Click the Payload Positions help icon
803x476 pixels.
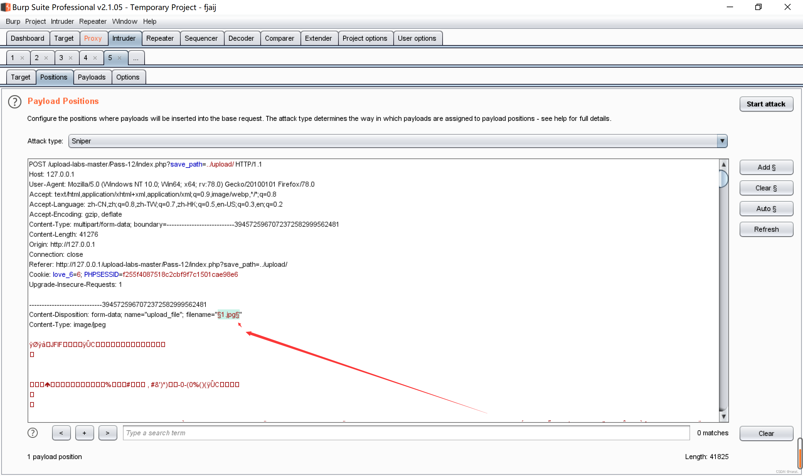point(14,102)
